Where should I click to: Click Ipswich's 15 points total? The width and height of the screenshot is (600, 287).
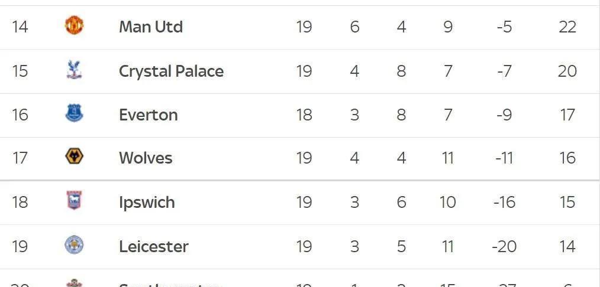pos(567,203)
